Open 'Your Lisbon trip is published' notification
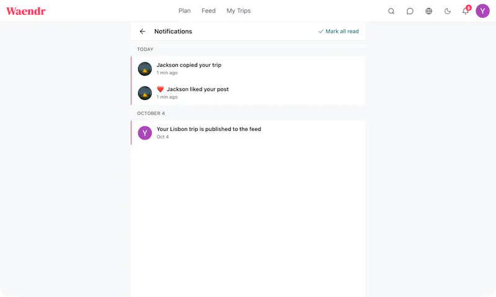The width and height of the screenshot is (496, 297). click(x=248, y=133)
